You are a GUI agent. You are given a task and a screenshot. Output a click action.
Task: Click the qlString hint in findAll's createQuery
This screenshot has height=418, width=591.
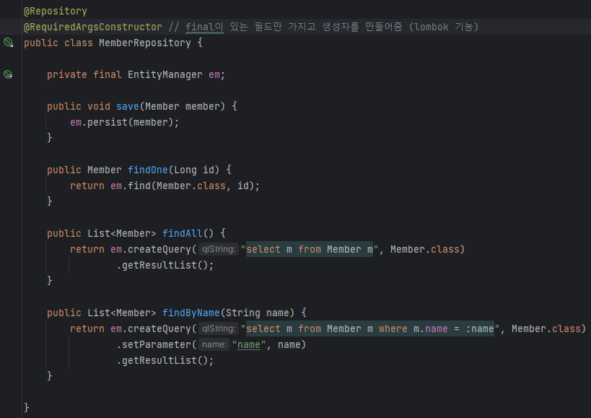[219, 249]
